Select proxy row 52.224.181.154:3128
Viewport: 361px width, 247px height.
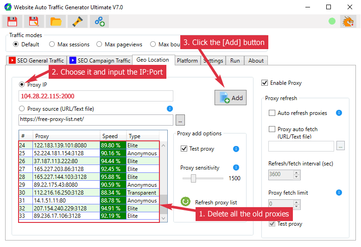point(89,153)
